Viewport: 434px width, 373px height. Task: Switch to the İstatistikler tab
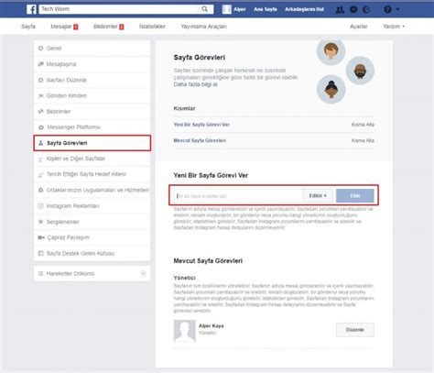(x=152, y=27)
